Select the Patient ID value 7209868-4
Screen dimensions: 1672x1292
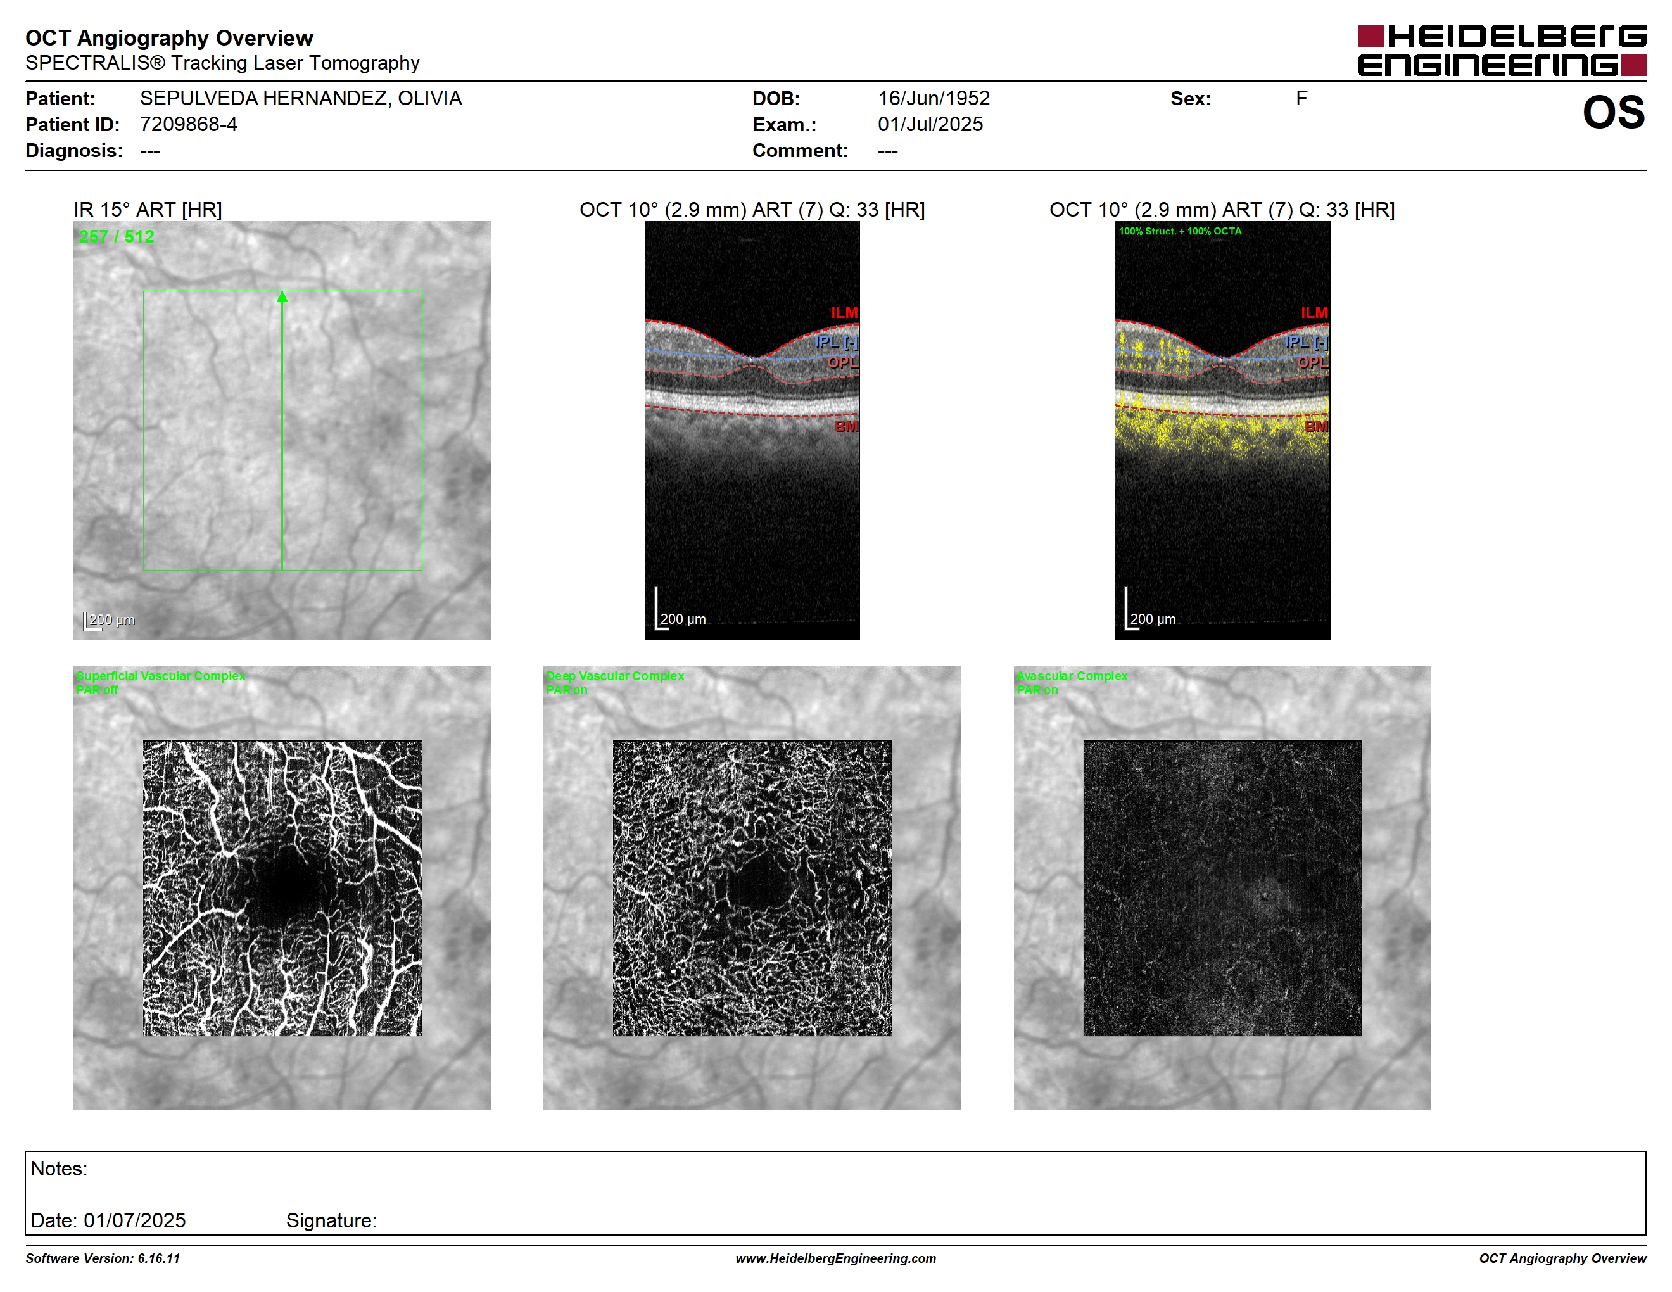coord(188,125)
